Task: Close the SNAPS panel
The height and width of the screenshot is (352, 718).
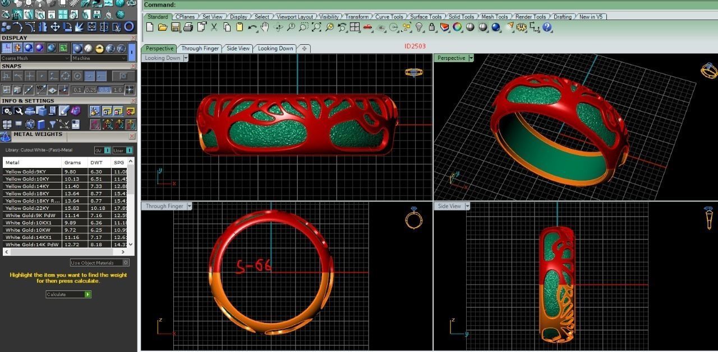Action: point(133,66)
